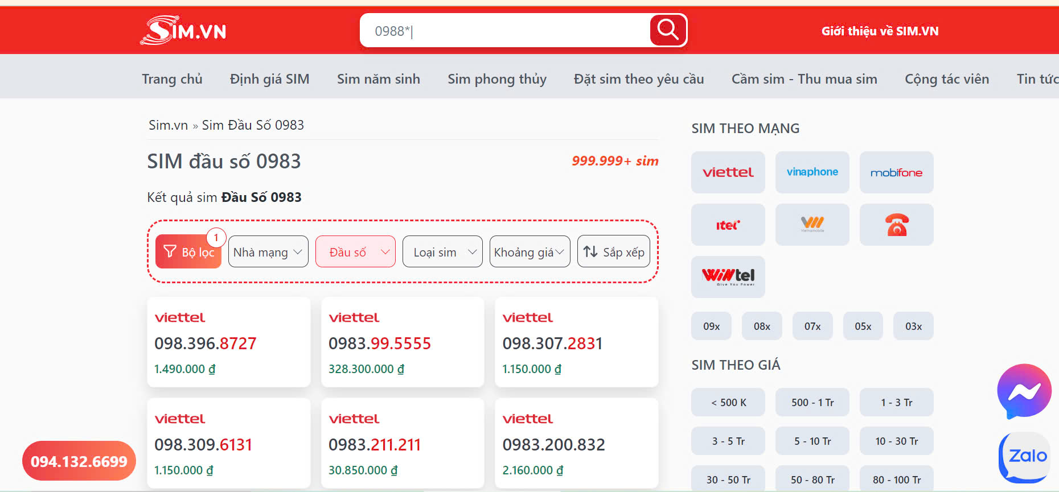Open SIM card 0983.211.211
1059x492 pixels.
[x=403, y=443]
